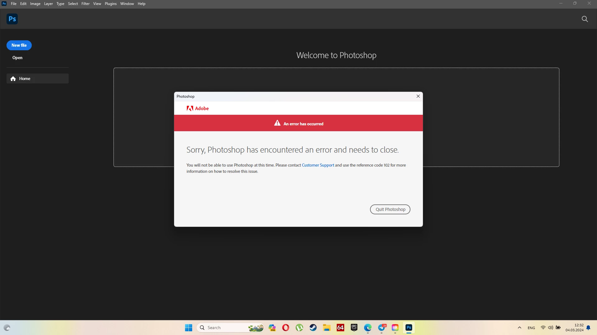
Task: Launch Epic Games from the taskbar
Action: 354,328
